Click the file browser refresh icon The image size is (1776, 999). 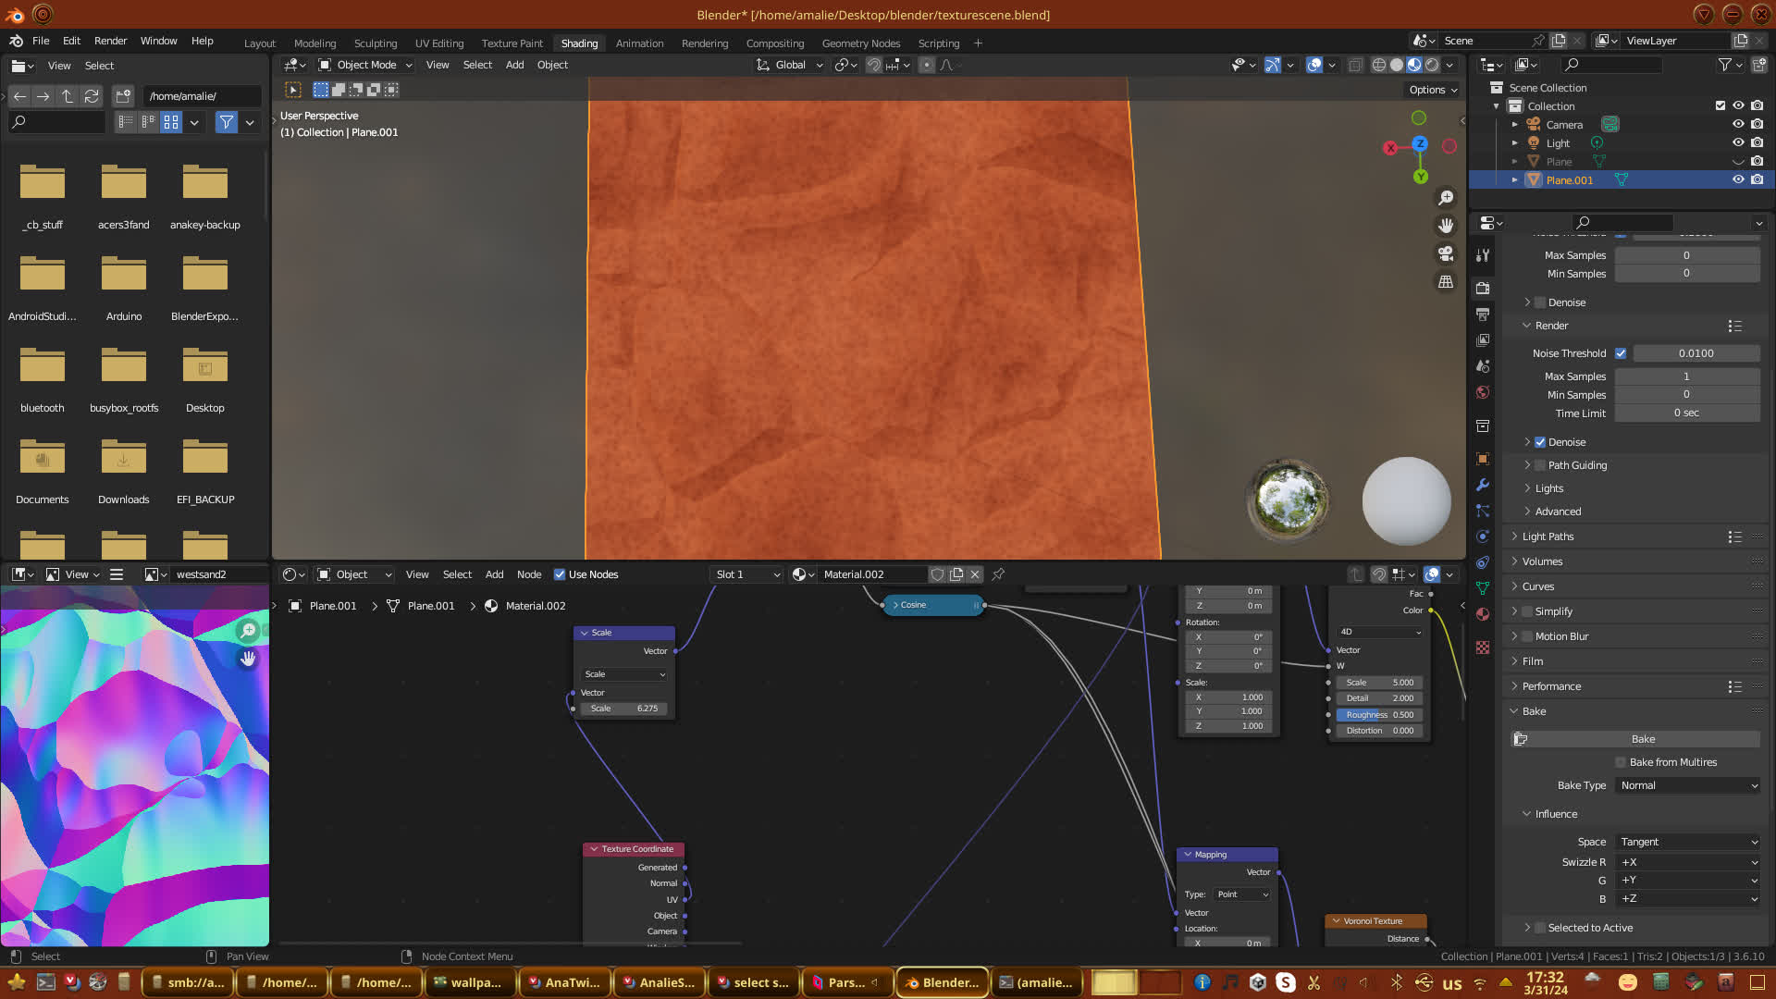92,96
